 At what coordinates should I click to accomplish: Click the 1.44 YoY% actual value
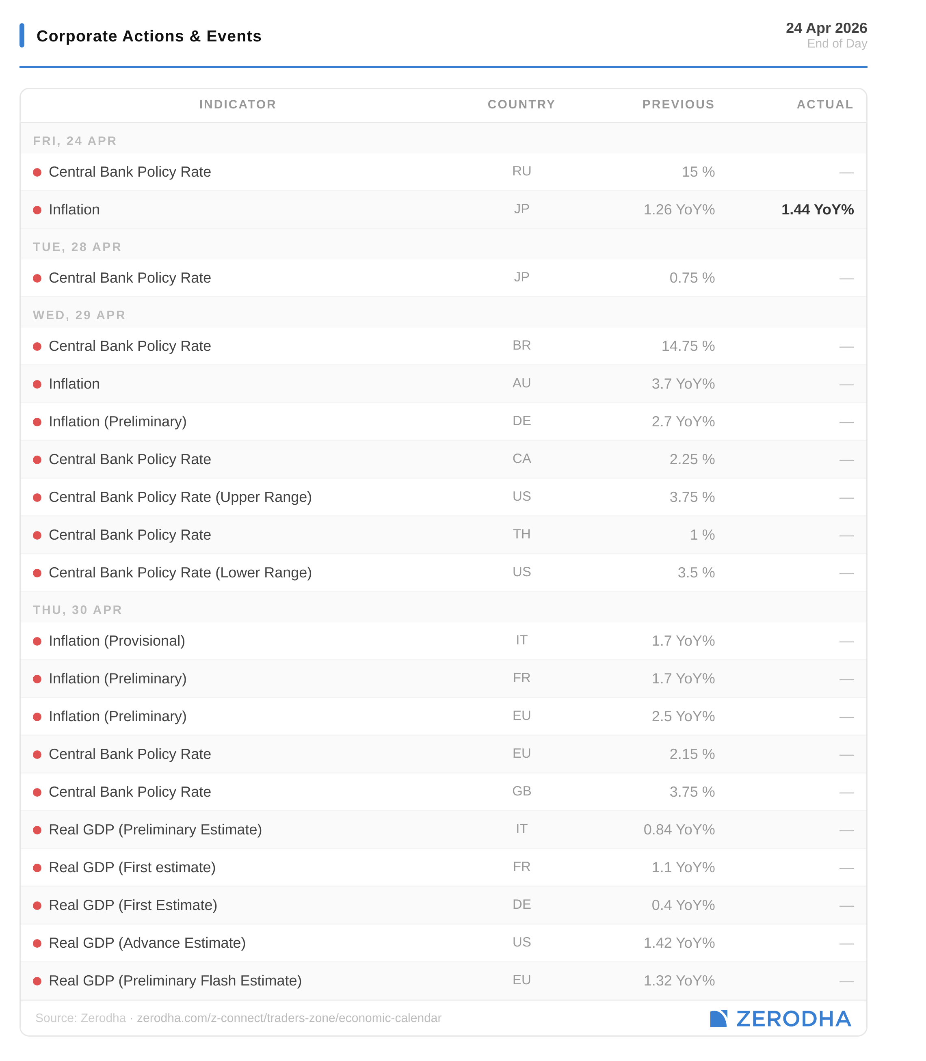tap(817, 210)
